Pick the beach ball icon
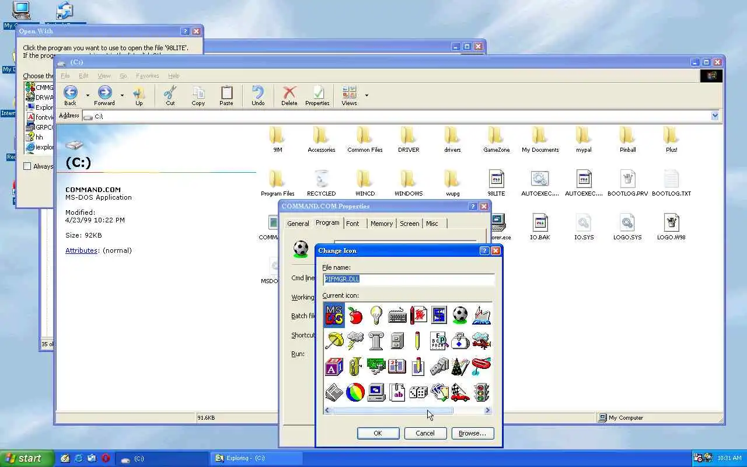This screenshot has width=747, height=467. tap(355, 392)
